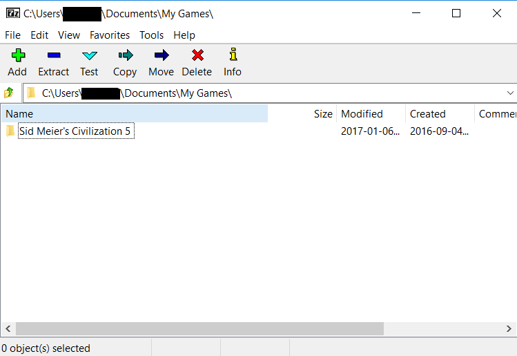Go up one folder level
This screenshot has height=356, width=517.
coord(9,93)
